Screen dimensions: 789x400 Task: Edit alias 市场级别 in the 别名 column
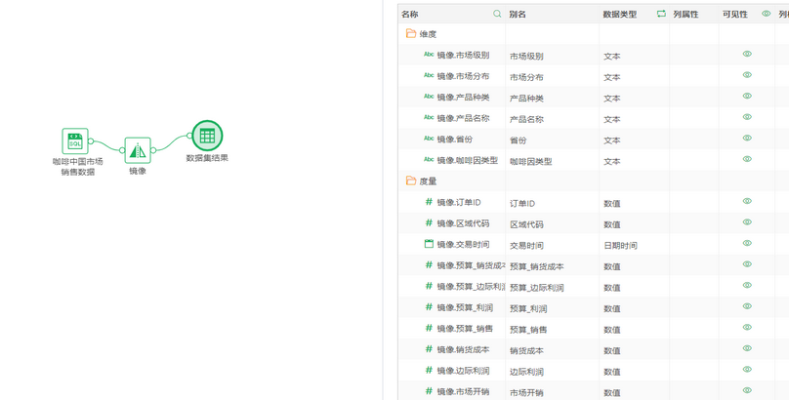click(x=526, y=57)
